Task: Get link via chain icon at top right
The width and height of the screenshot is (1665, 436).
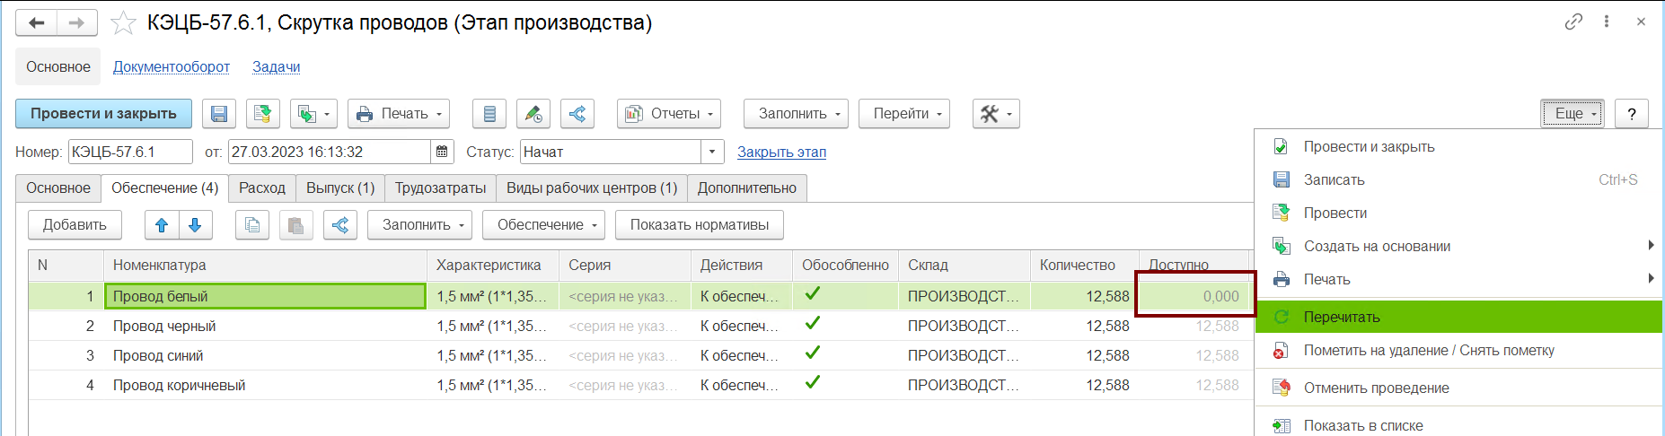Action: (x=1573, y=22)
